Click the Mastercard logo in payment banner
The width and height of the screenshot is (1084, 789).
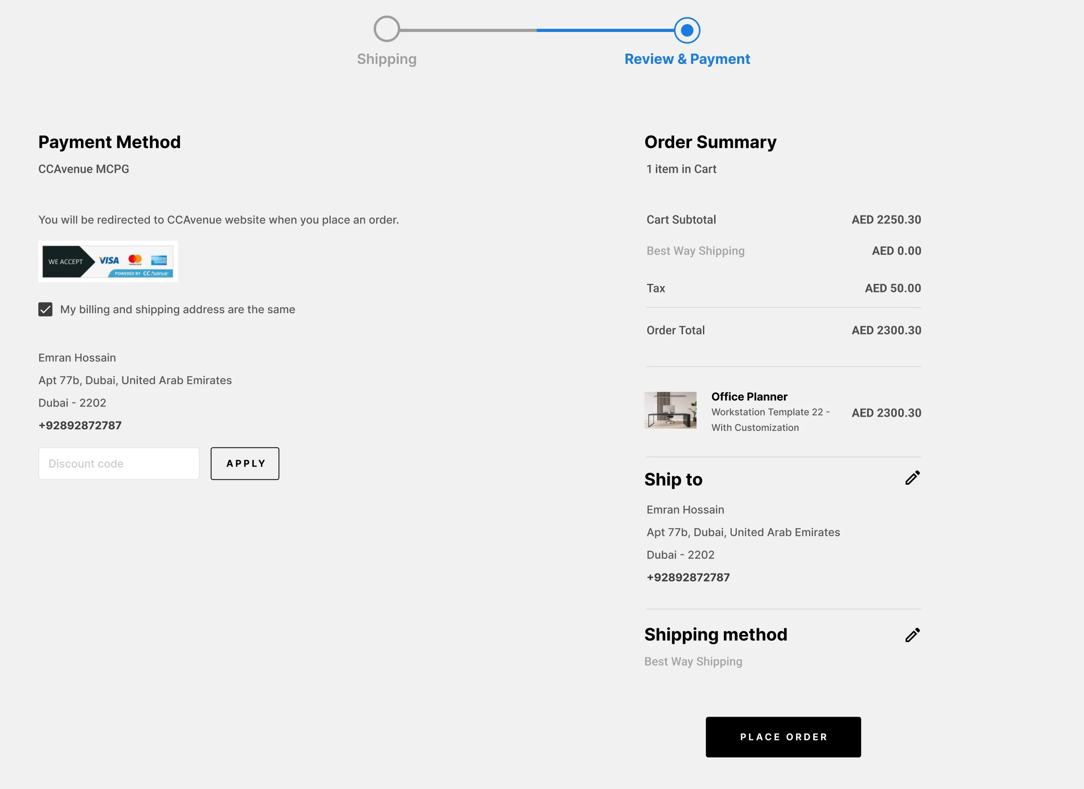click(135, 260)
